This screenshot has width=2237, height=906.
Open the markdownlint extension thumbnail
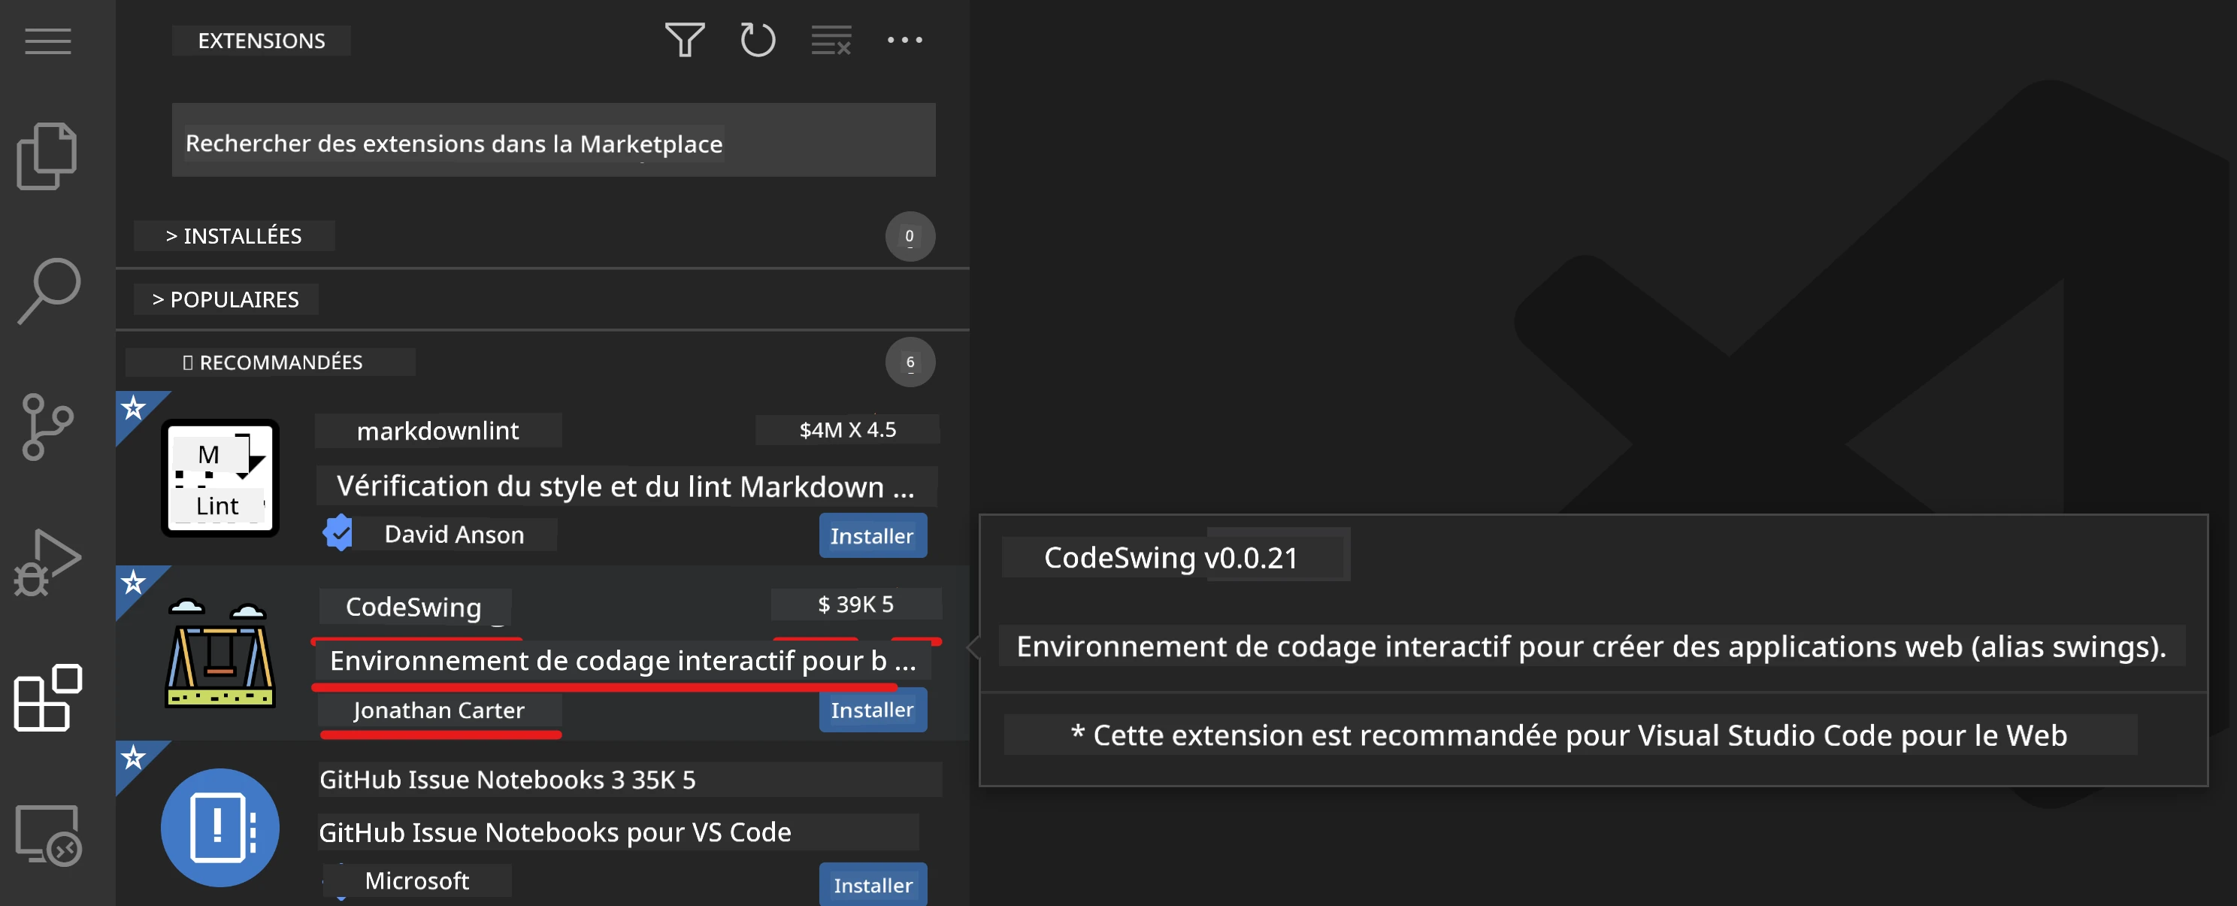pos(219,479)
